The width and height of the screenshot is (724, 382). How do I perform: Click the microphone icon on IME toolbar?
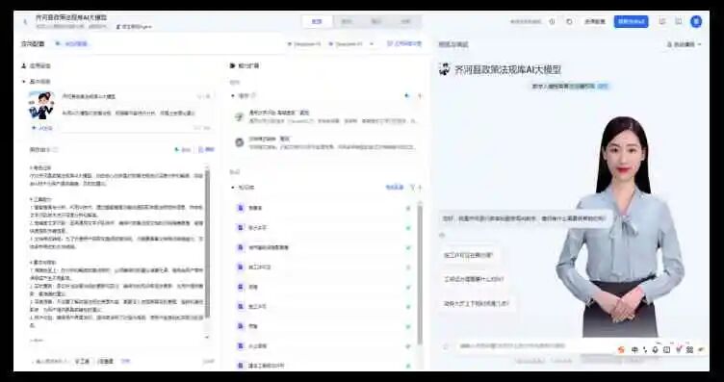655,349
